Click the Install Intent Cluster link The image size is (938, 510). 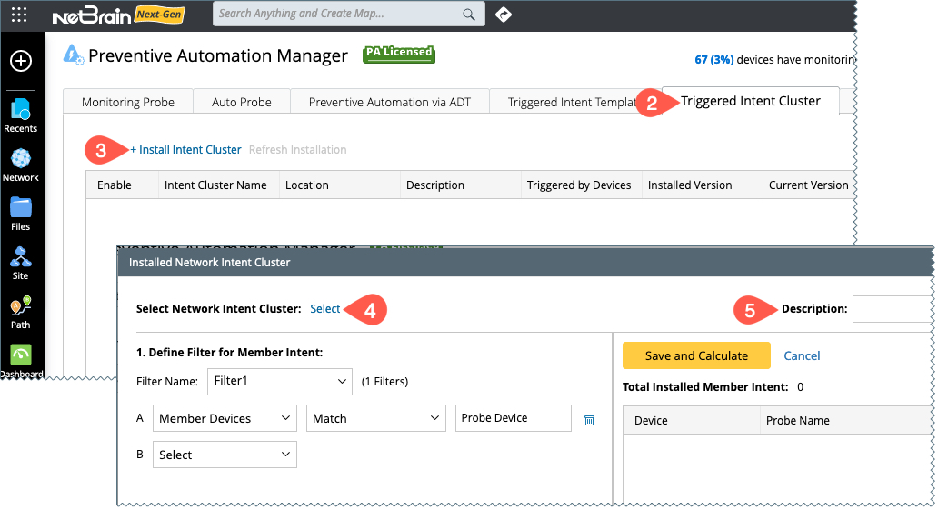(186, 150)
